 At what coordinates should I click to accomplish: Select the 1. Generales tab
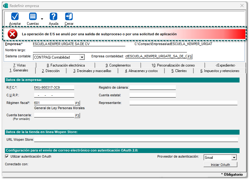pyautogui.click(x=19, y=70)
